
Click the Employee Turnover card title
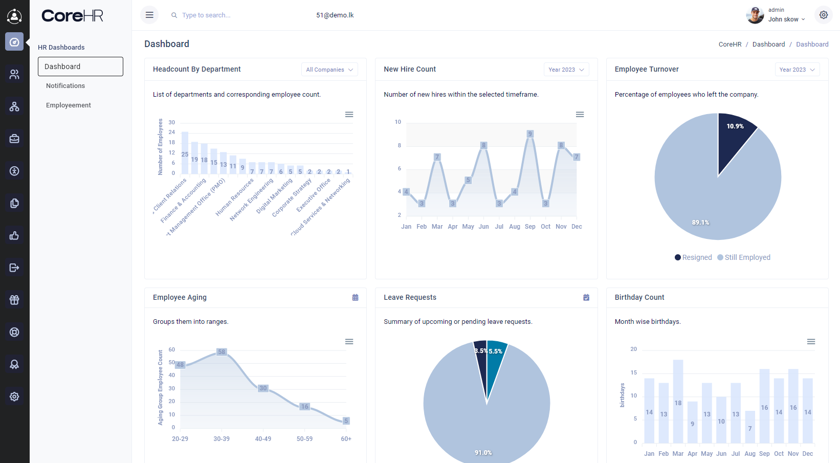(647, 69)
